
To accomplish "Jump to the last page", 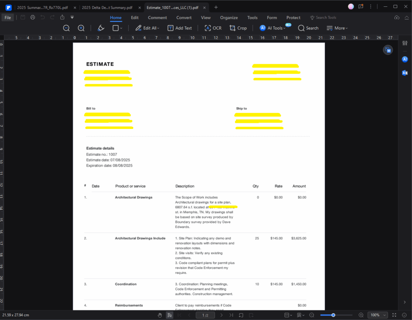I will pos(231,315).
